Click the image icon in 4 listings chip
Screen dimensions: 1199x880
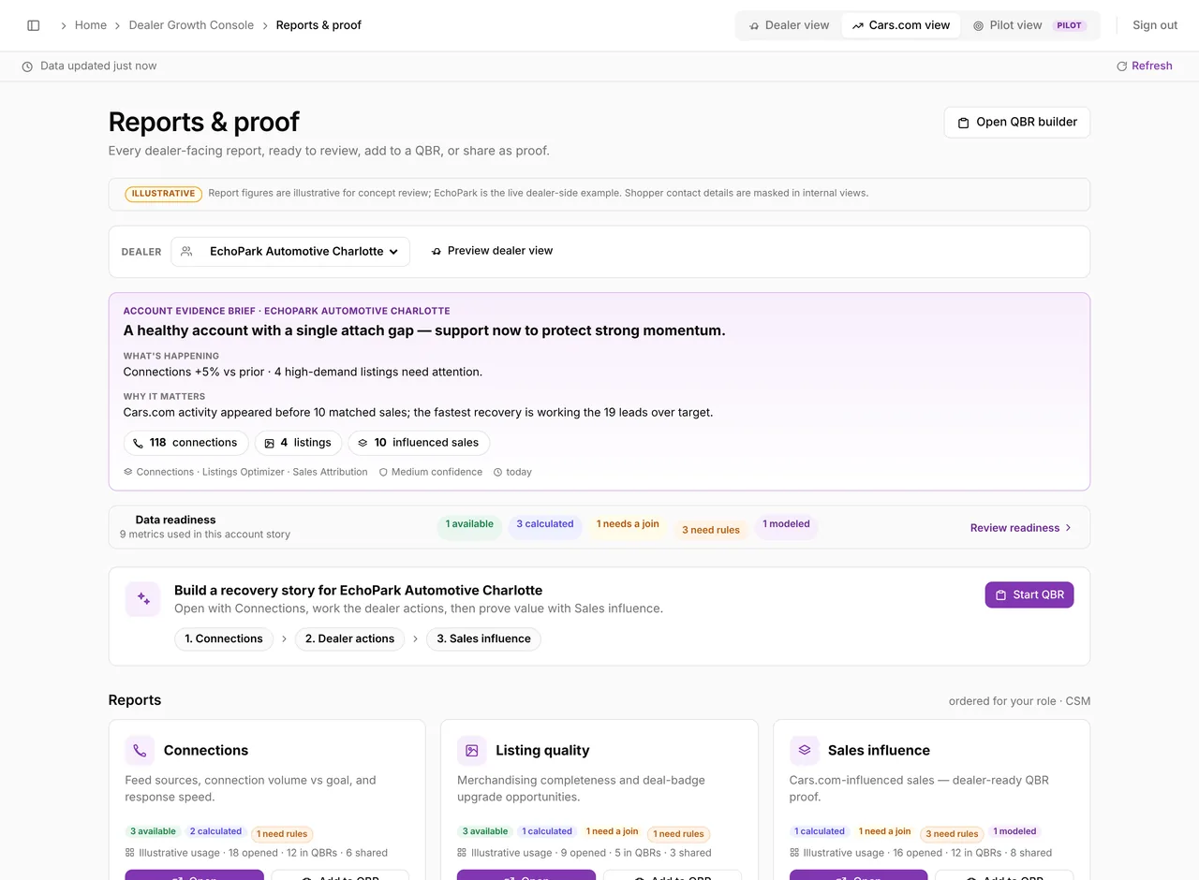click(x=270, y=443)
